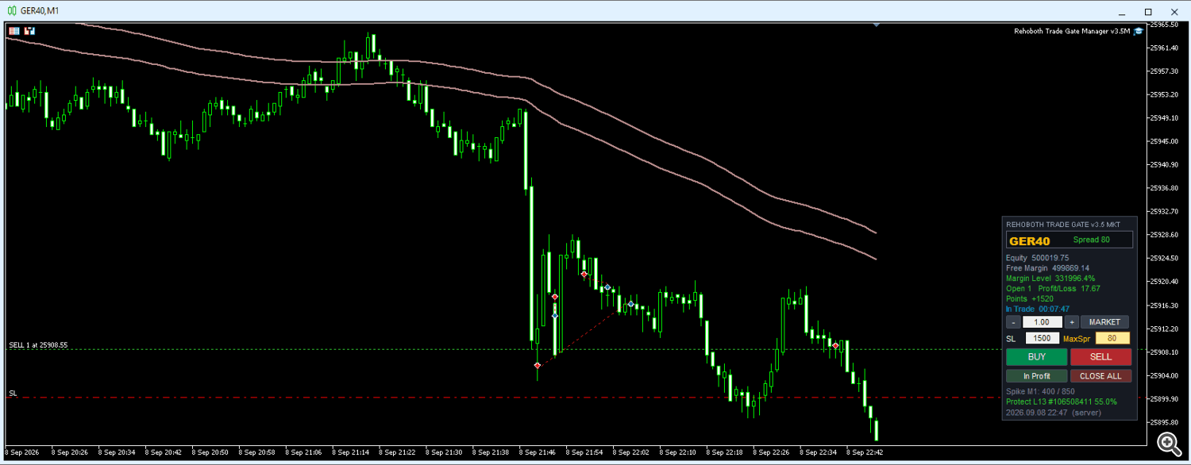Click the chart shift triangle marker
Image resolution: width=1191 pixels, height=465 pixels.
coord(877,25)
